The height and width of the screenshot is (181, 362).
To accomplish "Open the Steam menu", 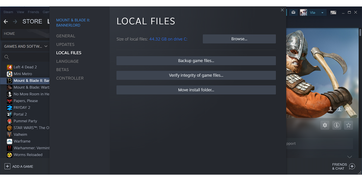I will pyautogui.click(x=8, y=12).
